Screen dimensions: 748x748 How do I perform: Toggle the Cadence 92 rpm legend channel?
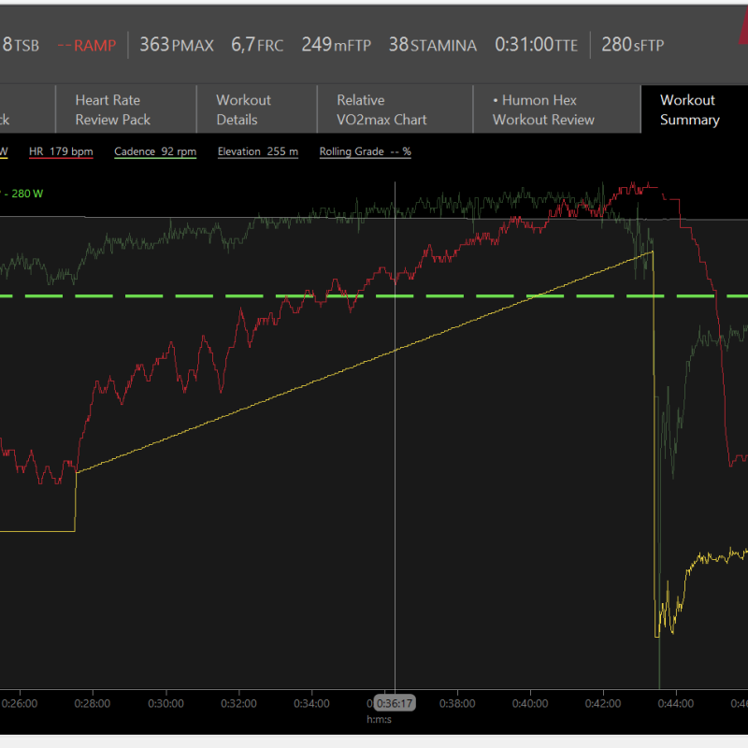(155, 151)
